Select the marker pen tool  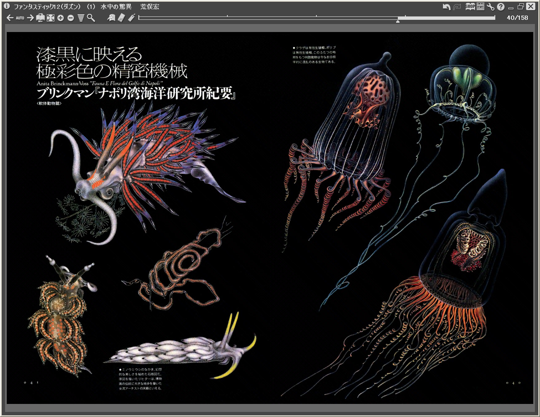pyautogui.click(x=132, y=18)
